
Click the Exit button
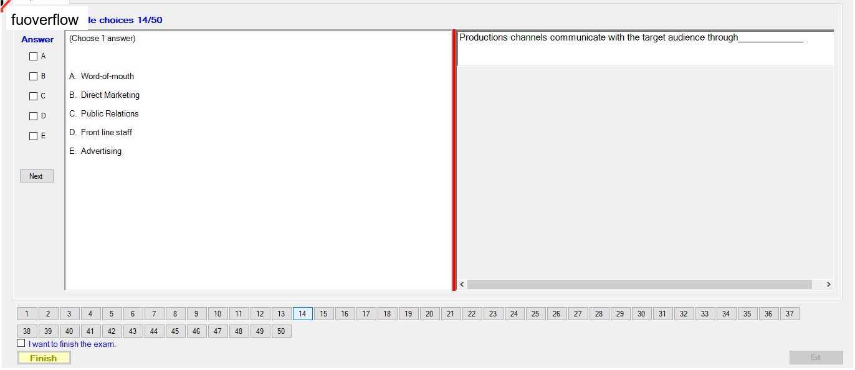pyautogui.click(x=816, y=358)
